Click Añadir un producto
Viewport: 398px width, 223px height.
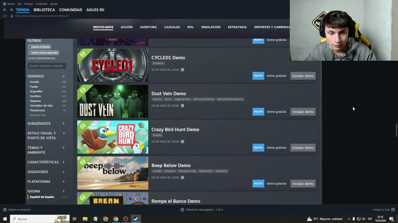(x=17, y=210)
